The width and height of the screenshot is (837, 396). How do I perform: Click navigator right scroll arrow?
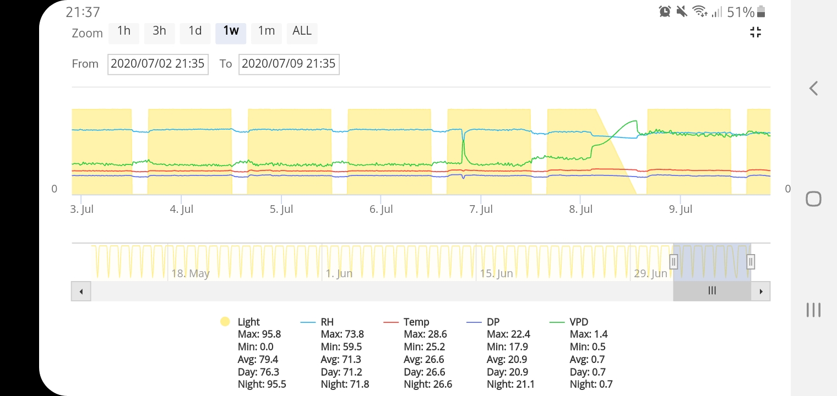click(760, 291)
